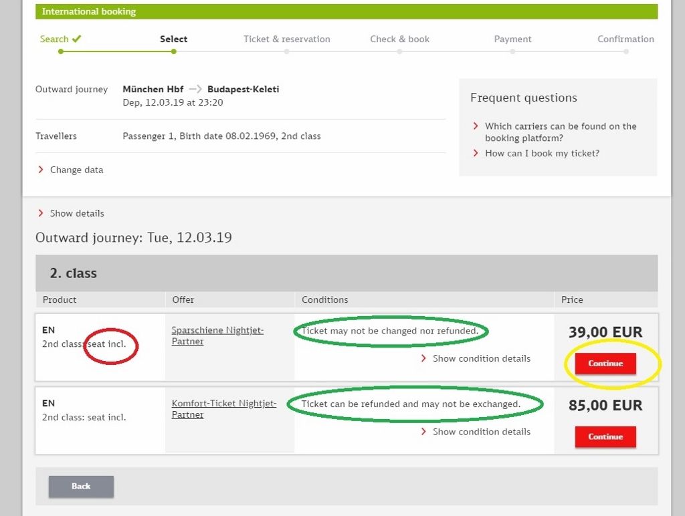The height and width of the screenshot is (516, 685).
Task: Click the Sparschiene Nightjet-Partner offer link
Action: coord(217,336)
